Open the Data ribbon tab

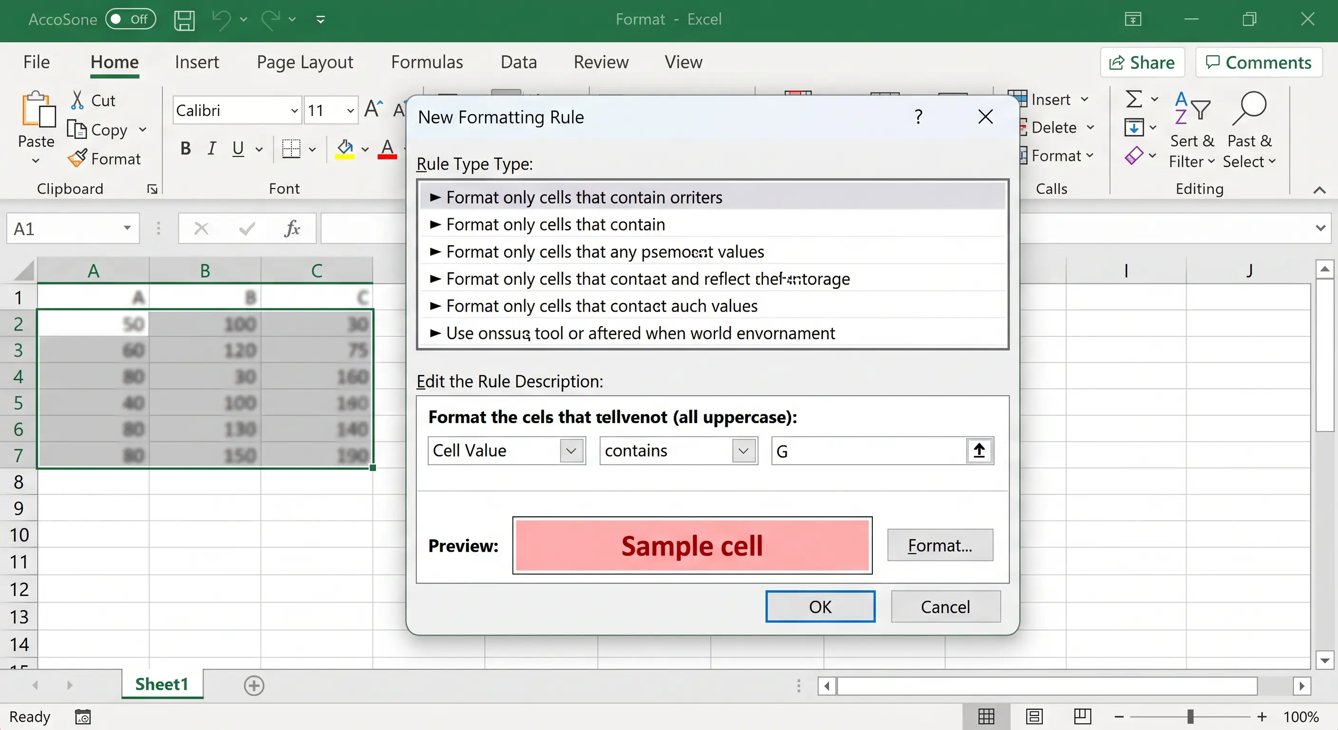[x=518, y=62]
